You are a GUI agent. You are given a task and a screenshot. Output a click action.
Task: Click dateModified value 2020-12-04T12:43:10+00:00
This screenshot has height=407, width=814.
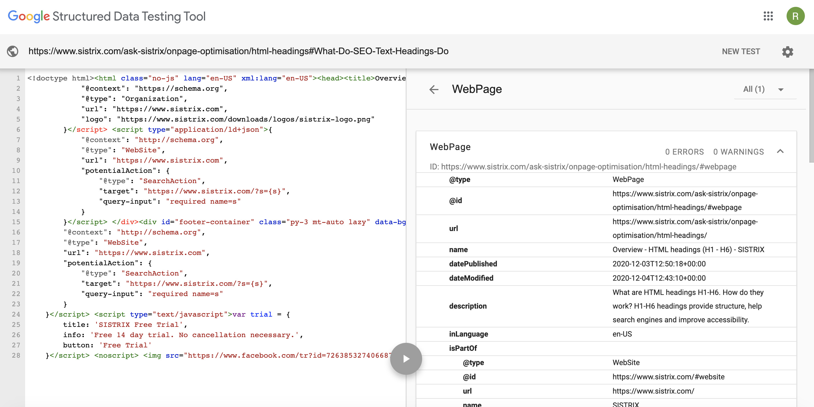tap(659, 278)
